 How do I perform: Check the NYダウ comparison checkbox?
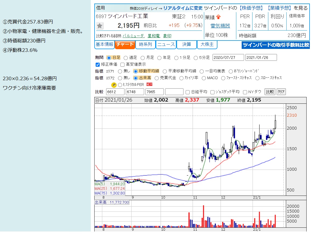click(245, 92)
